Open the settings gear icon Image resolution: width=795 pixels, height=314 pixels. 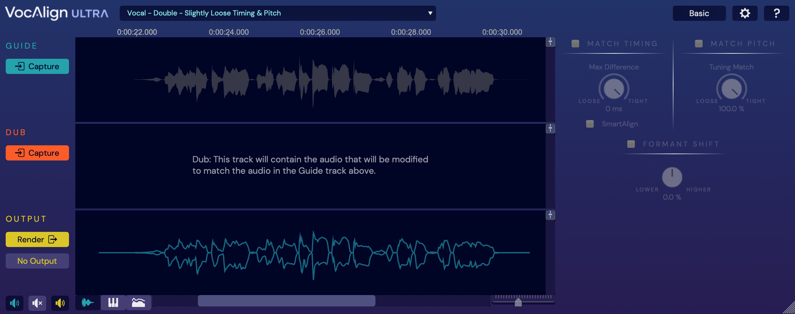coord(745,13)
